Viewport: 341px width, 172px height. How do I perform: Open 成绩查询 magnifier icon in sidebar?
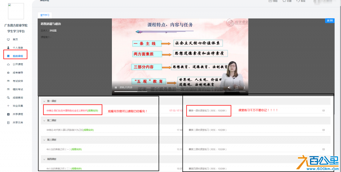click(8, 98)
